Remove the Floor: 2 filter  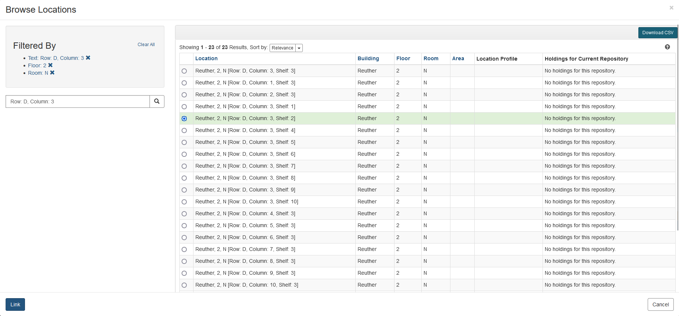(50, 65)
